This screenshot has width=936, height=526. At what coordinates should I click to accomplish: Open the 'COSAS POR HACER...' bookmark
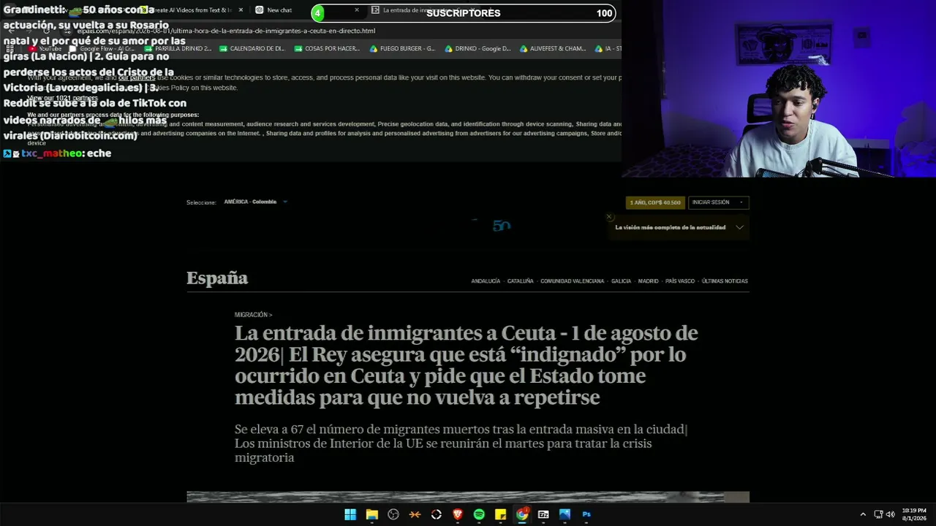(x=327, y=49)
